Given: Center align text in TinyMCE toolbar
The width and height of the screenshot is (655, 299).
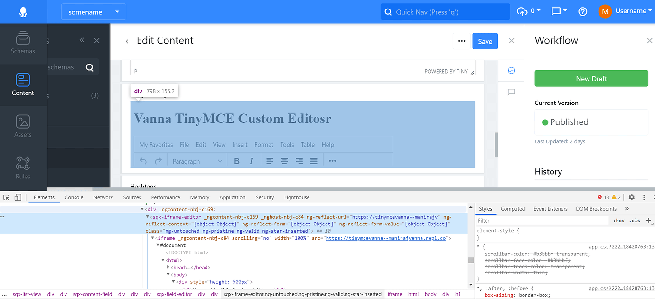Looking at the screenshot, I should 284,161.
